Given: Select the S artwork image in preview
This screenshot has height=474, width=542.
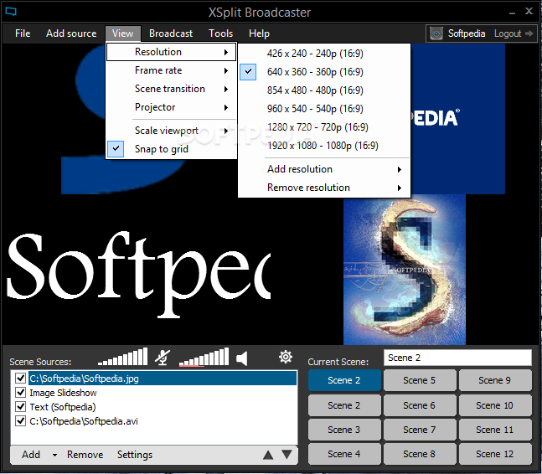Looking at the screenshot, I should pyautogui.click(x=405, y=270).
